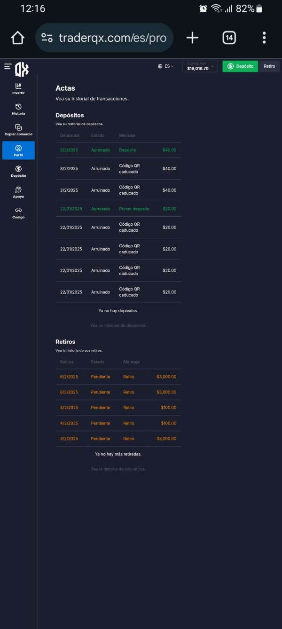Image resolution: width=282 pixels, height=629 pixels.
Task: Open Depósito from the sidebar
Action: point(18,172)
